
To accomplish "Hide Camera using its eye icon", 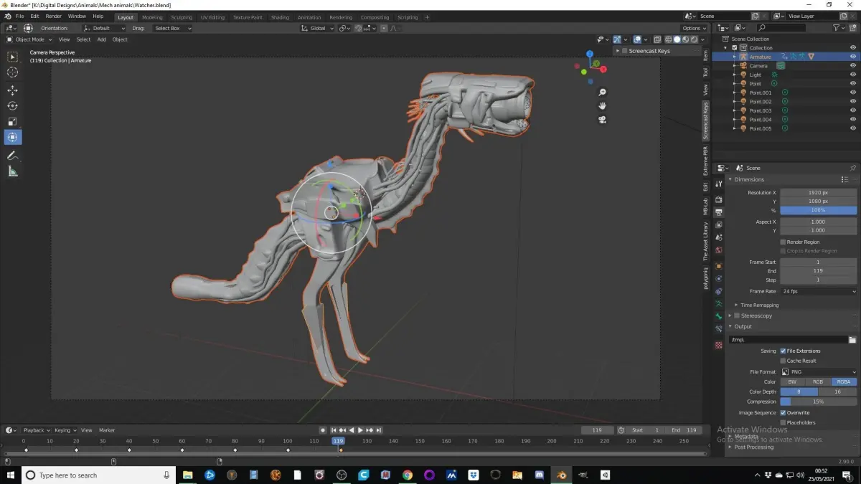I will (853, 66).
